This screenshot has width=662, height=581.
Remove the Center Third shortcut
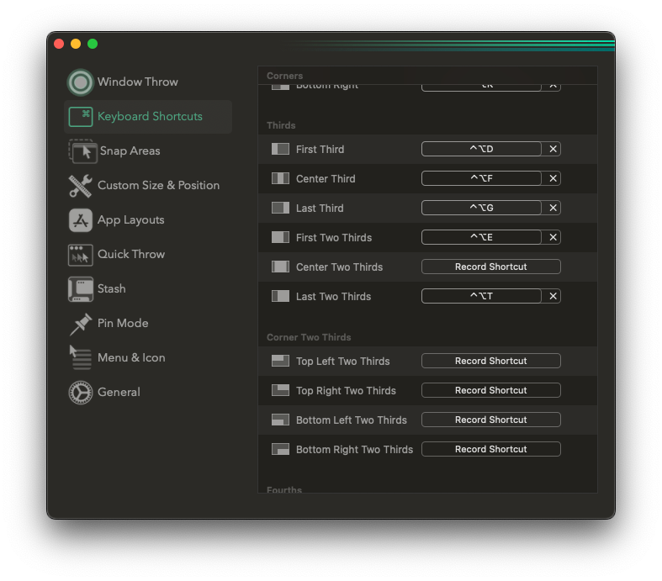click(553, 178)
